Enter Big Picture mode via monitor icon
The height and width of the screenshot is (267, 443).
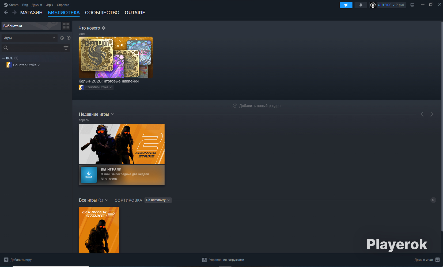[x=412, y=5]
